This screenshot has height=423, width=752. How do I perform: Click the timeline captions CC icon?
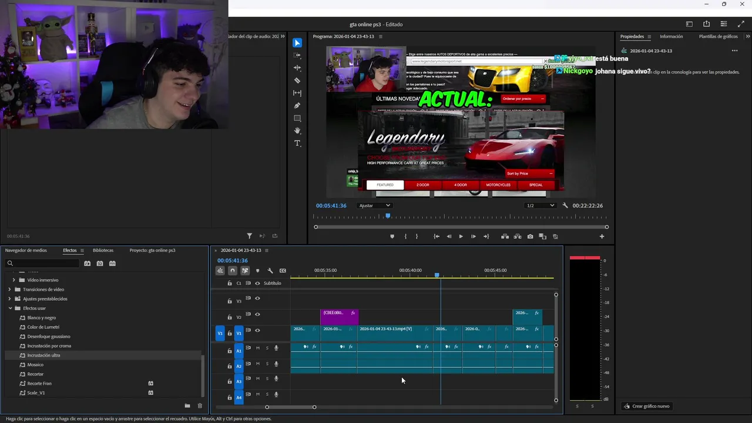(x=283, y=271)
